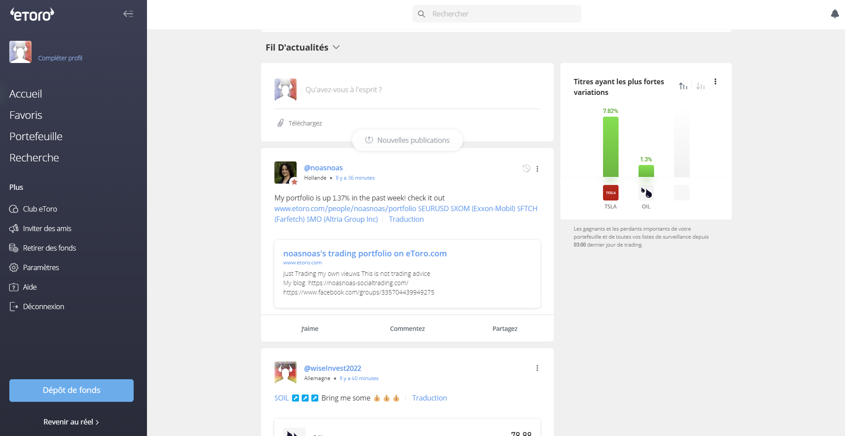The width and height of the screenshot is (845, 436).
Task: Open $OIL tag in wiseInvest2022 post
Action: (x=282, y=398)
